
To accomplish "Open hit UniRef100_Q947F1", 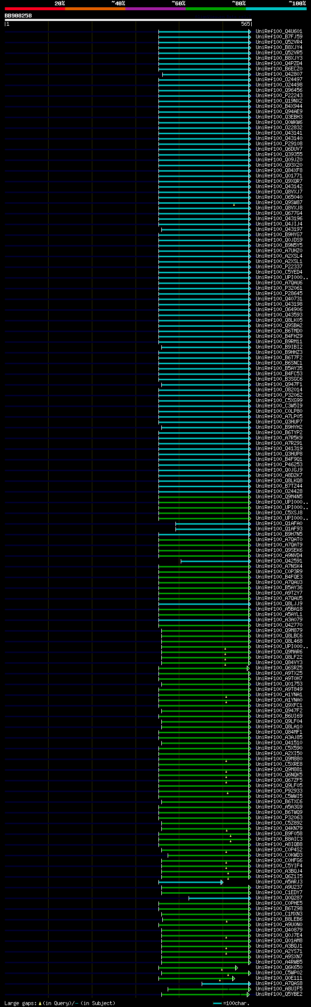I will [279, 384].
